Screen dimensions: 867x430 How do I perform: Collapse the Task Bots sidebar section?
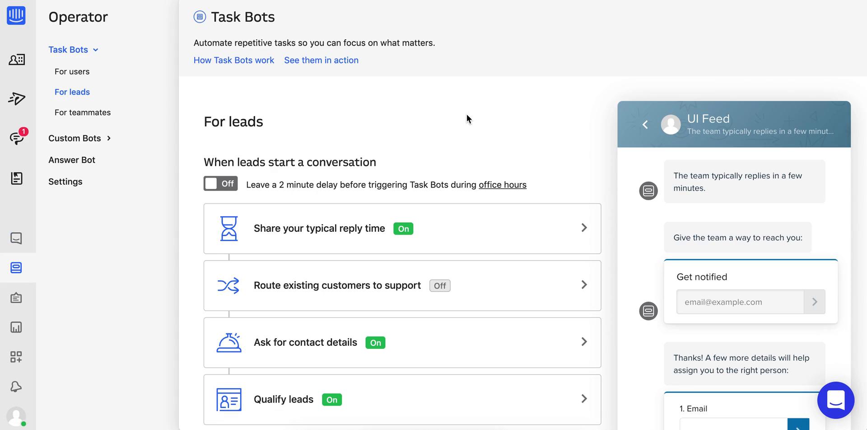96,50
